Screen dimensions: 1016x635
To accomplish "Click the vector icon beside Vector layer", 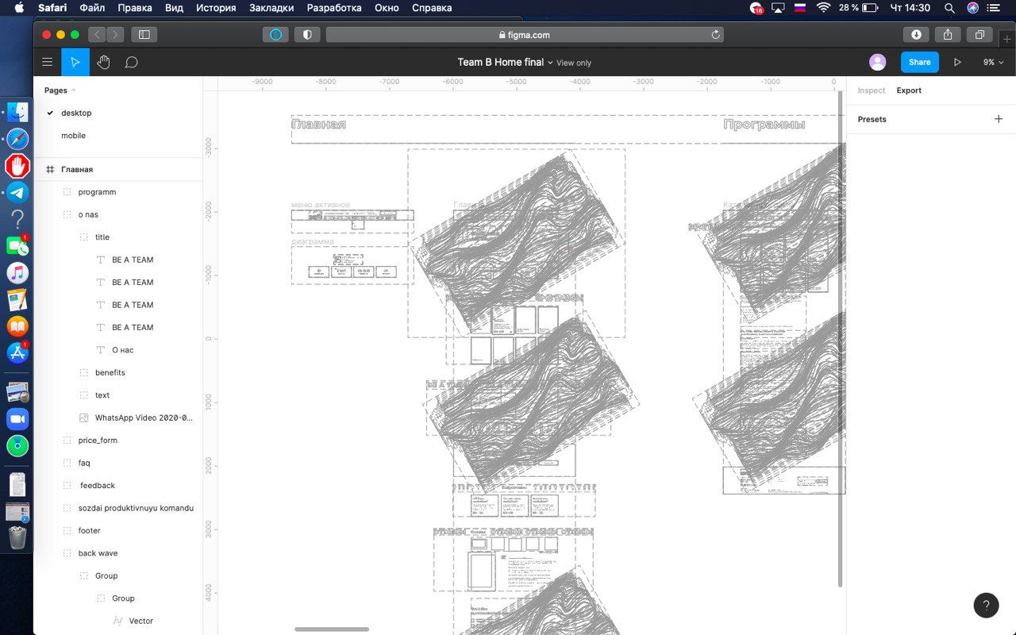I will click(x=117, y=621).
